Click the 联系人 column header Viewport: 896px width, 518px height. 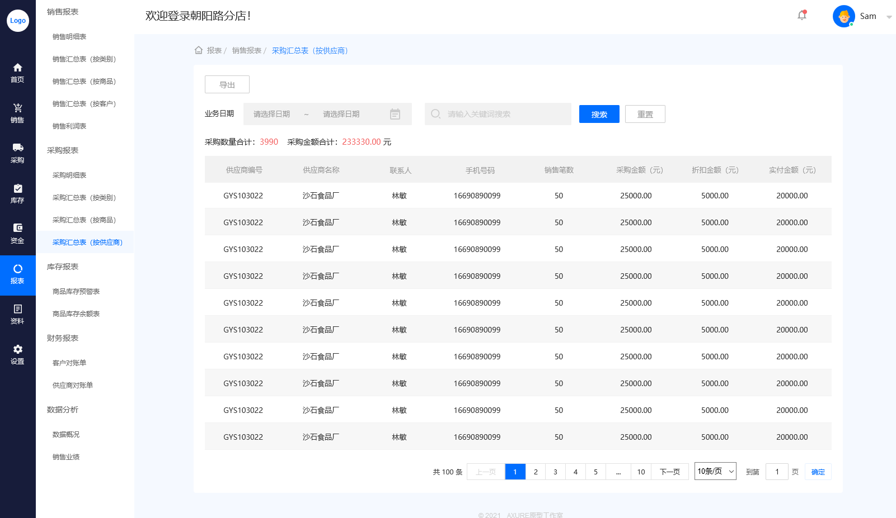(x=401, y=170)
